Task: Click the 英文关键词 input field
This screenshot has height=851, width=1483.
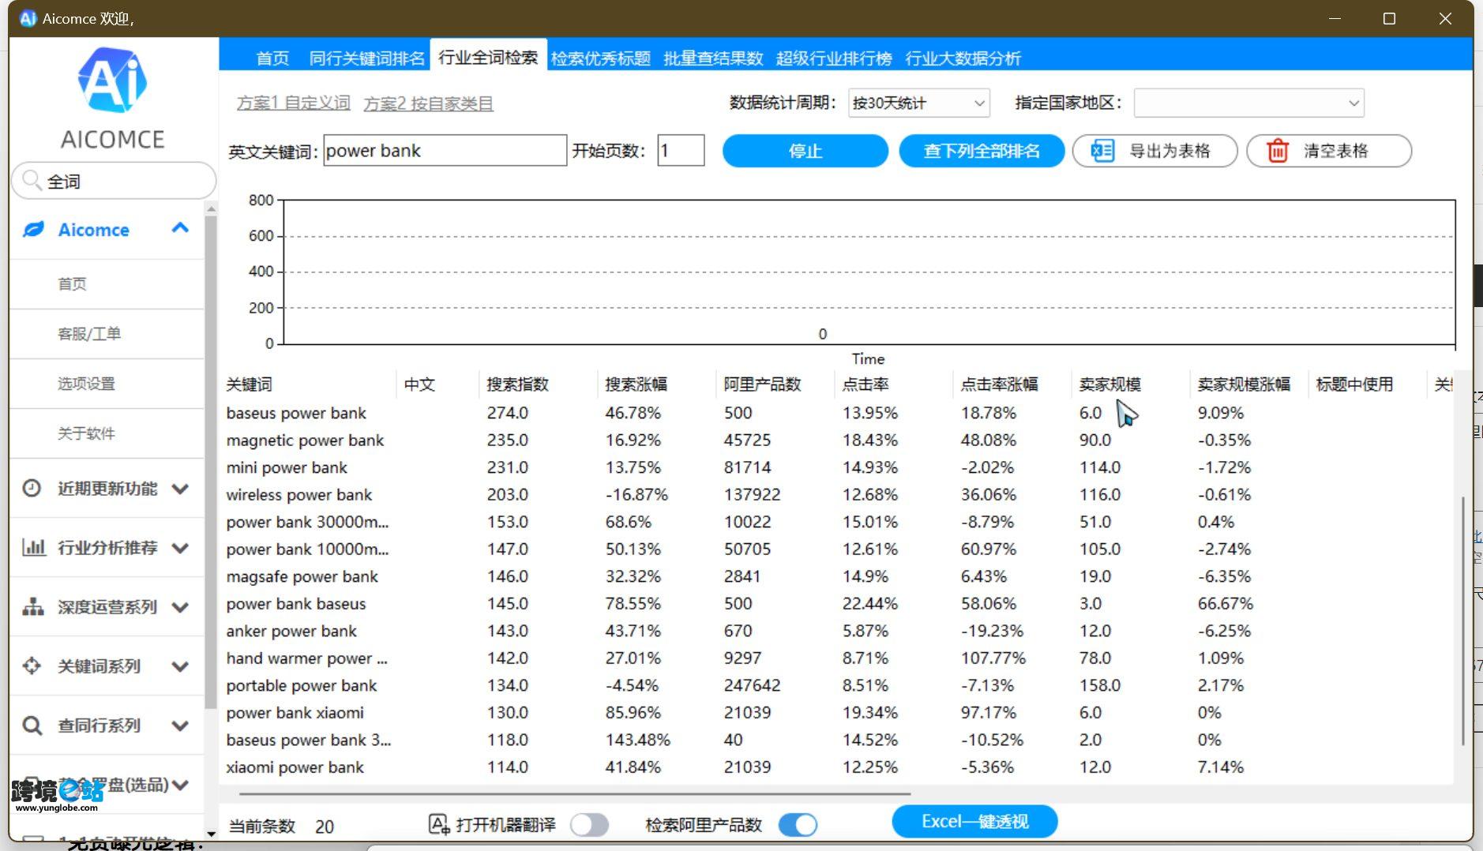Action: pyautogui.click(x=445, y=150)
